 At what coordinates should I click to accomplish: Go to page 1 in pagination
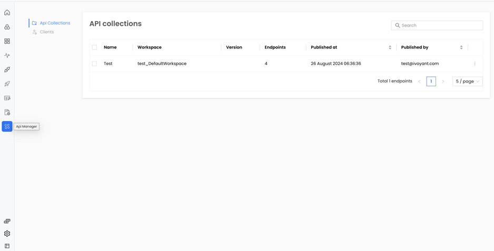[431, 82]
